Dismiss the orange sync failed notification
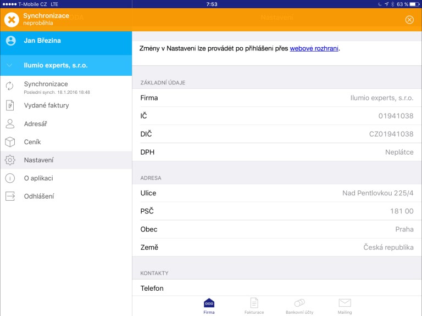Screen dimensions: 422x316 409,20
